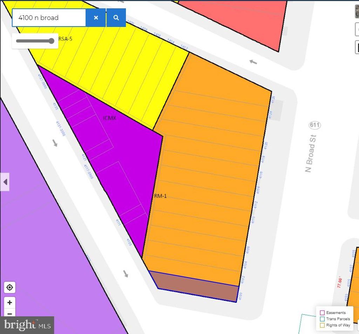Click the direction arrow on the upper-right street
Screen dimensions: 359x334
(x=253, y=62)
